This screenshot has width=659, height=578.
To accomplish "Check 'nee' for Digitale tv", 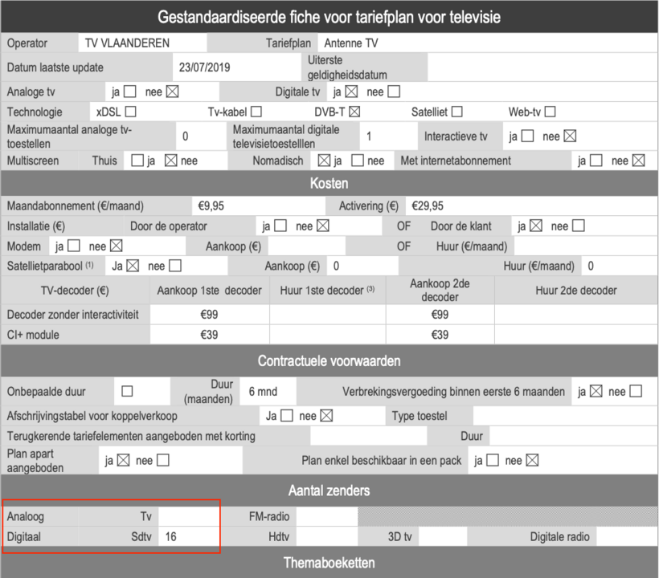I will point(394,92).
